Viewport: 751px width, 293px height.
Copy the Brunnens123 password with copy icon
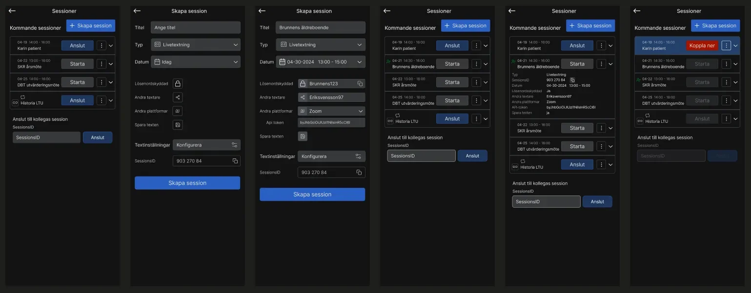click(360, 84)
